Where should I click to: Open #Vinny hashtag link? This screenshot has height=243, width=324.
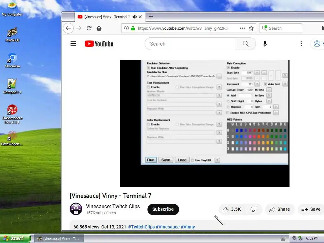click(x=188, y=227)
